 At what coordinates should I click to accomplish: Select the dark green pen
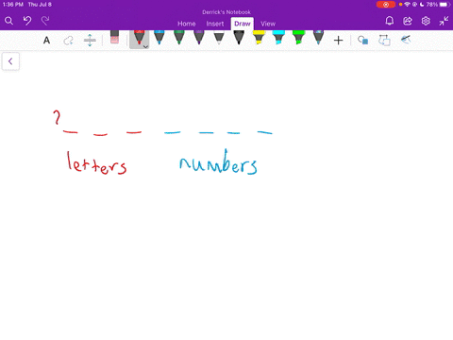pos(179,38)
